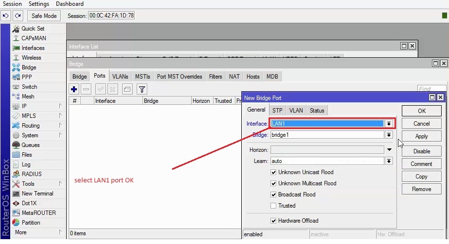Open the Log entry in sidebar
Viewport: 449px width, 244px height.
point(26,164)
